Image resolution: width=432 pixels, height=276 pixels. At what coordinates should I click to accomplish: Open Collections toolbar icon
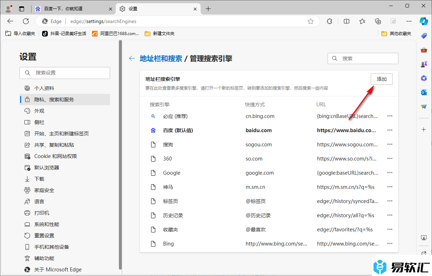click(378, 21)
